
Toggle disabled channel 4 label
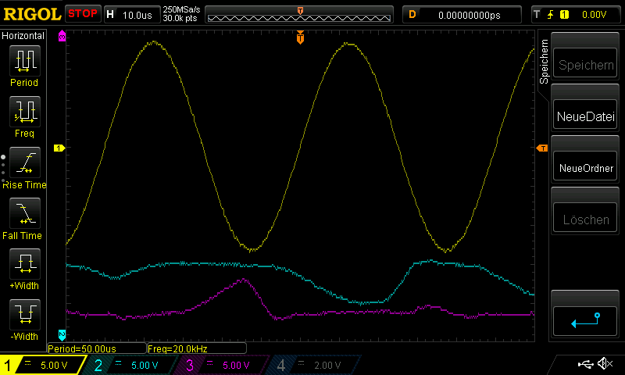(x=280, y=365)
